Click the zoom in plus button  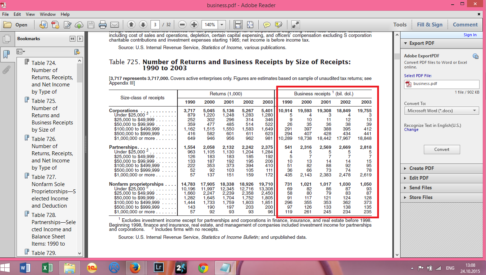click(194, 25)
